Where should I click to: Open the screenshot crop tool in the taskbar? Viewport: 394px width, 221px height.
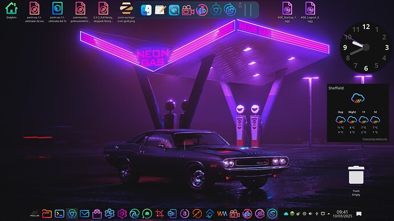click(159, 214)
